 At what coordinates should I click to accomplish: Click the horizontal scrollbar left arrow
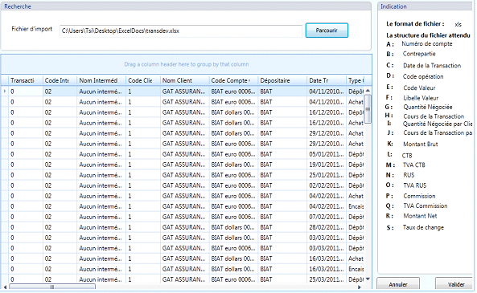click(x=5, y=287)
